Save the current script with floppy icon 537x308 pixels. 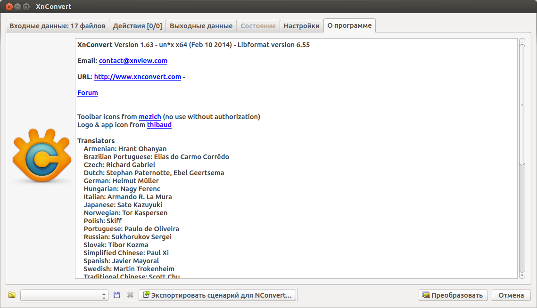pos(117,295)
